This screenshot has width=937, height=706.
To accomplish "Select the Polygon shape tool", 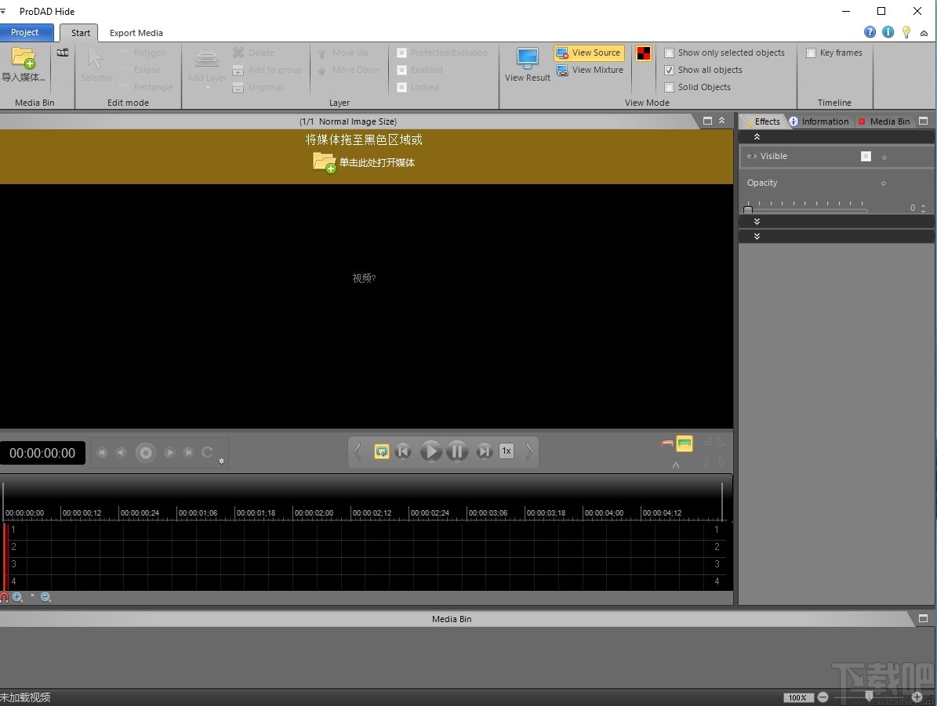I will 143,52.
